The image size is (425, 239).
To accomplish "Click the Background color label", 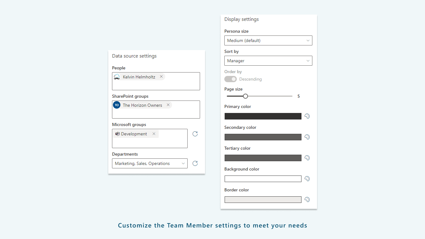I will pos(242,169).
